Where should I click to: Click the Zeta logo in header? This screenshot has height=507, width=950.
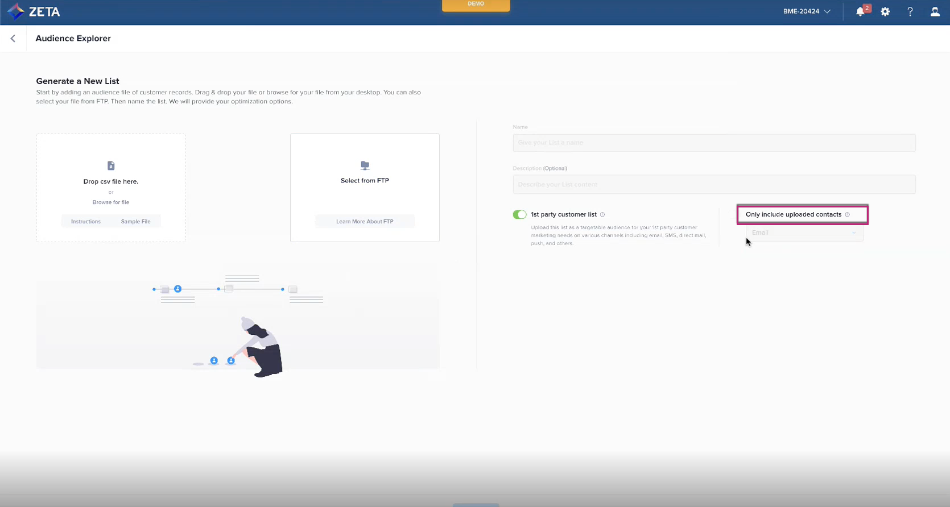[x=33, y=11]
